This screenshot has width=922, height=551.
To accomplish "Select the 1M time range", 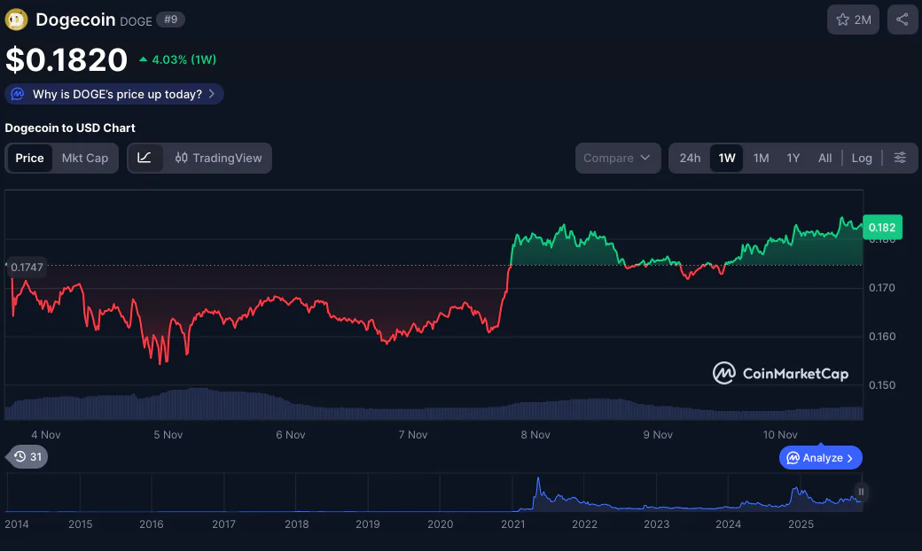I will coord(761,158).
